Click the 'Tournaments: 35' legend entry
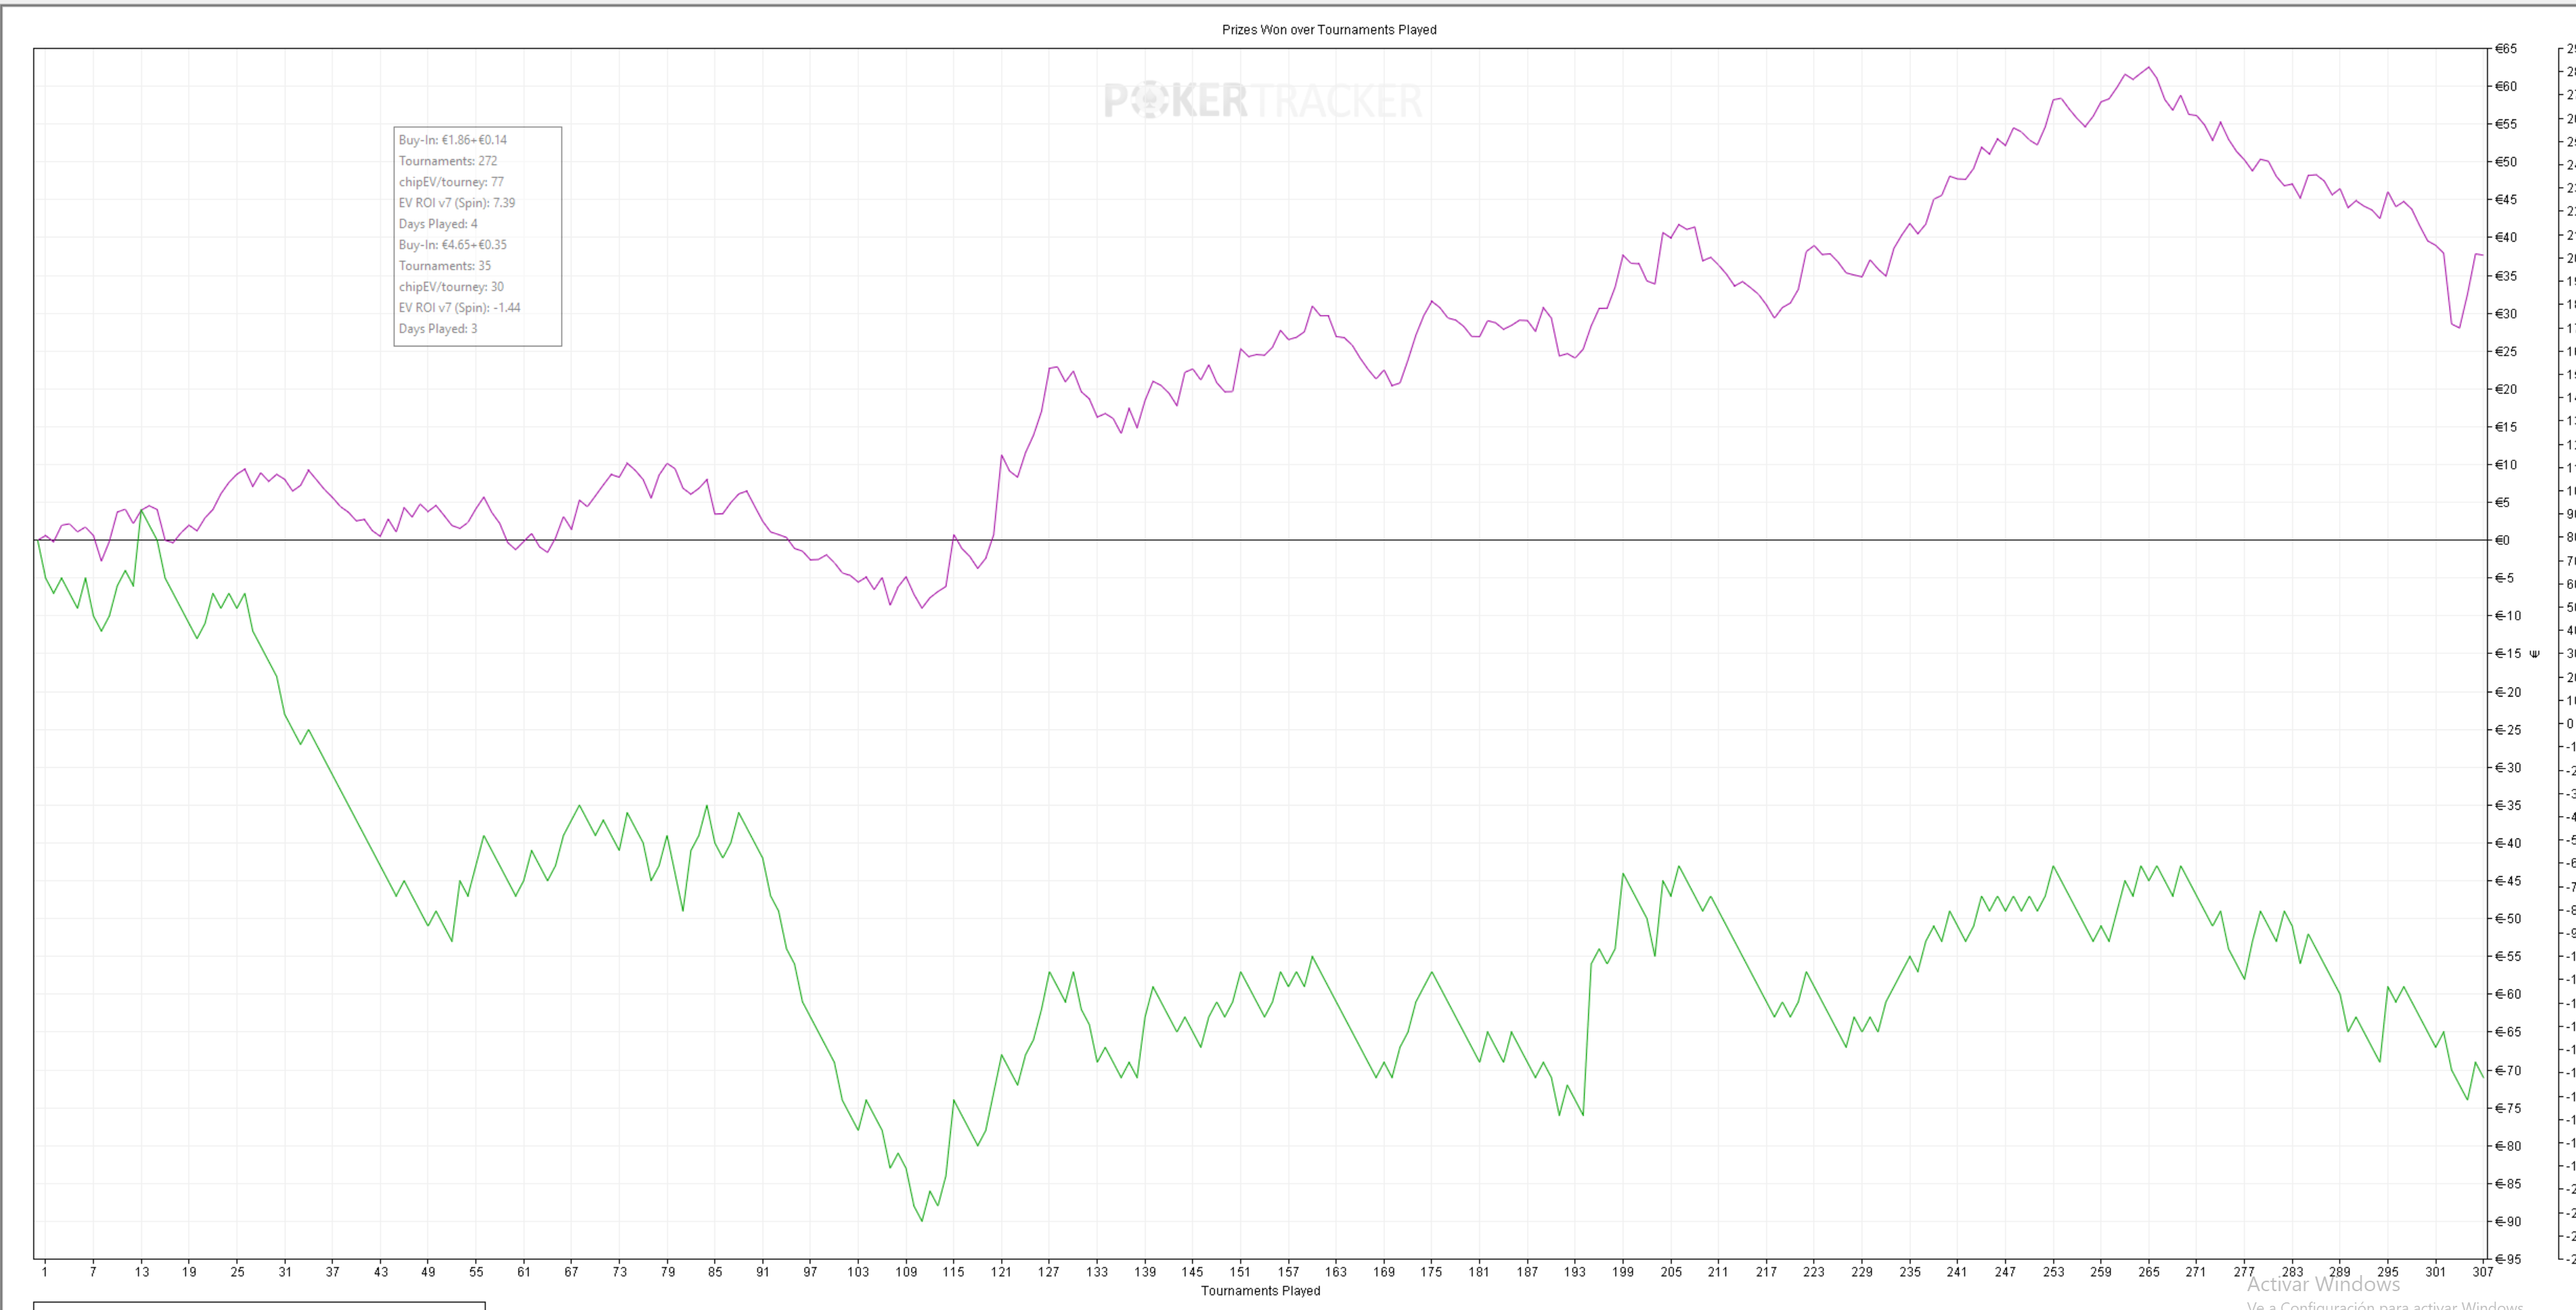 tap(444, 266)
